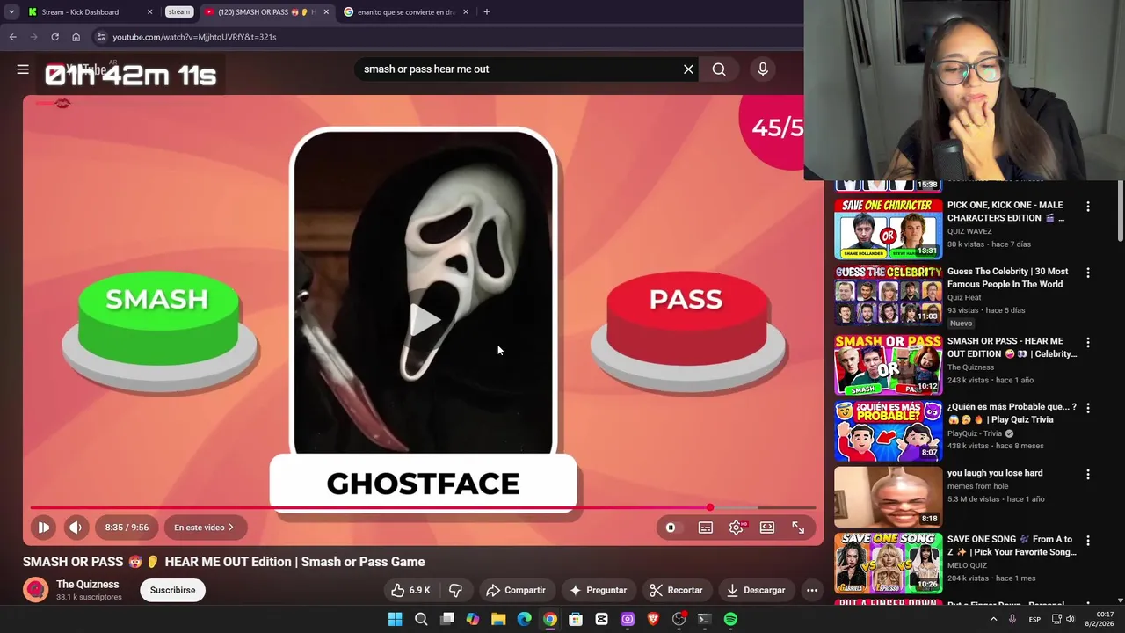Seek by clicking the red progress bar handle
1125x633 pixels.
pos(709,507)
